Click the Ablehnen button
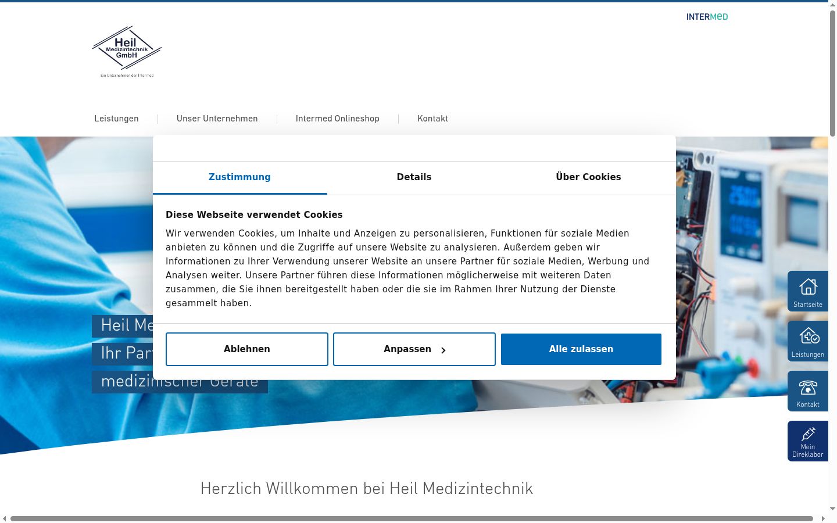The image size is (837, 523). pos(247,349)
